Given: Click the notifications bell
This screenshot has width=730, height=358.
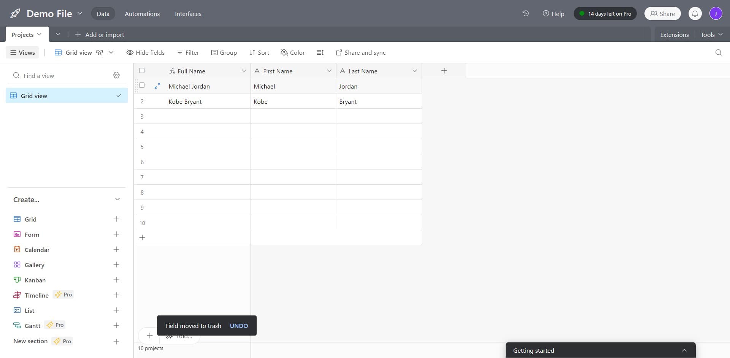Looking at the screenshot, I should (695, 13).
